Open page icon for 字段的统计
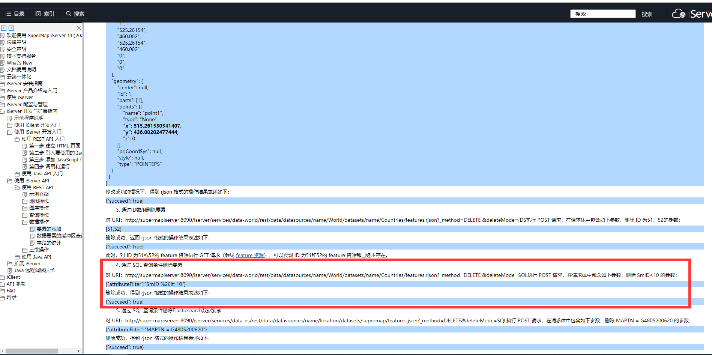 (x=32, y=243)
